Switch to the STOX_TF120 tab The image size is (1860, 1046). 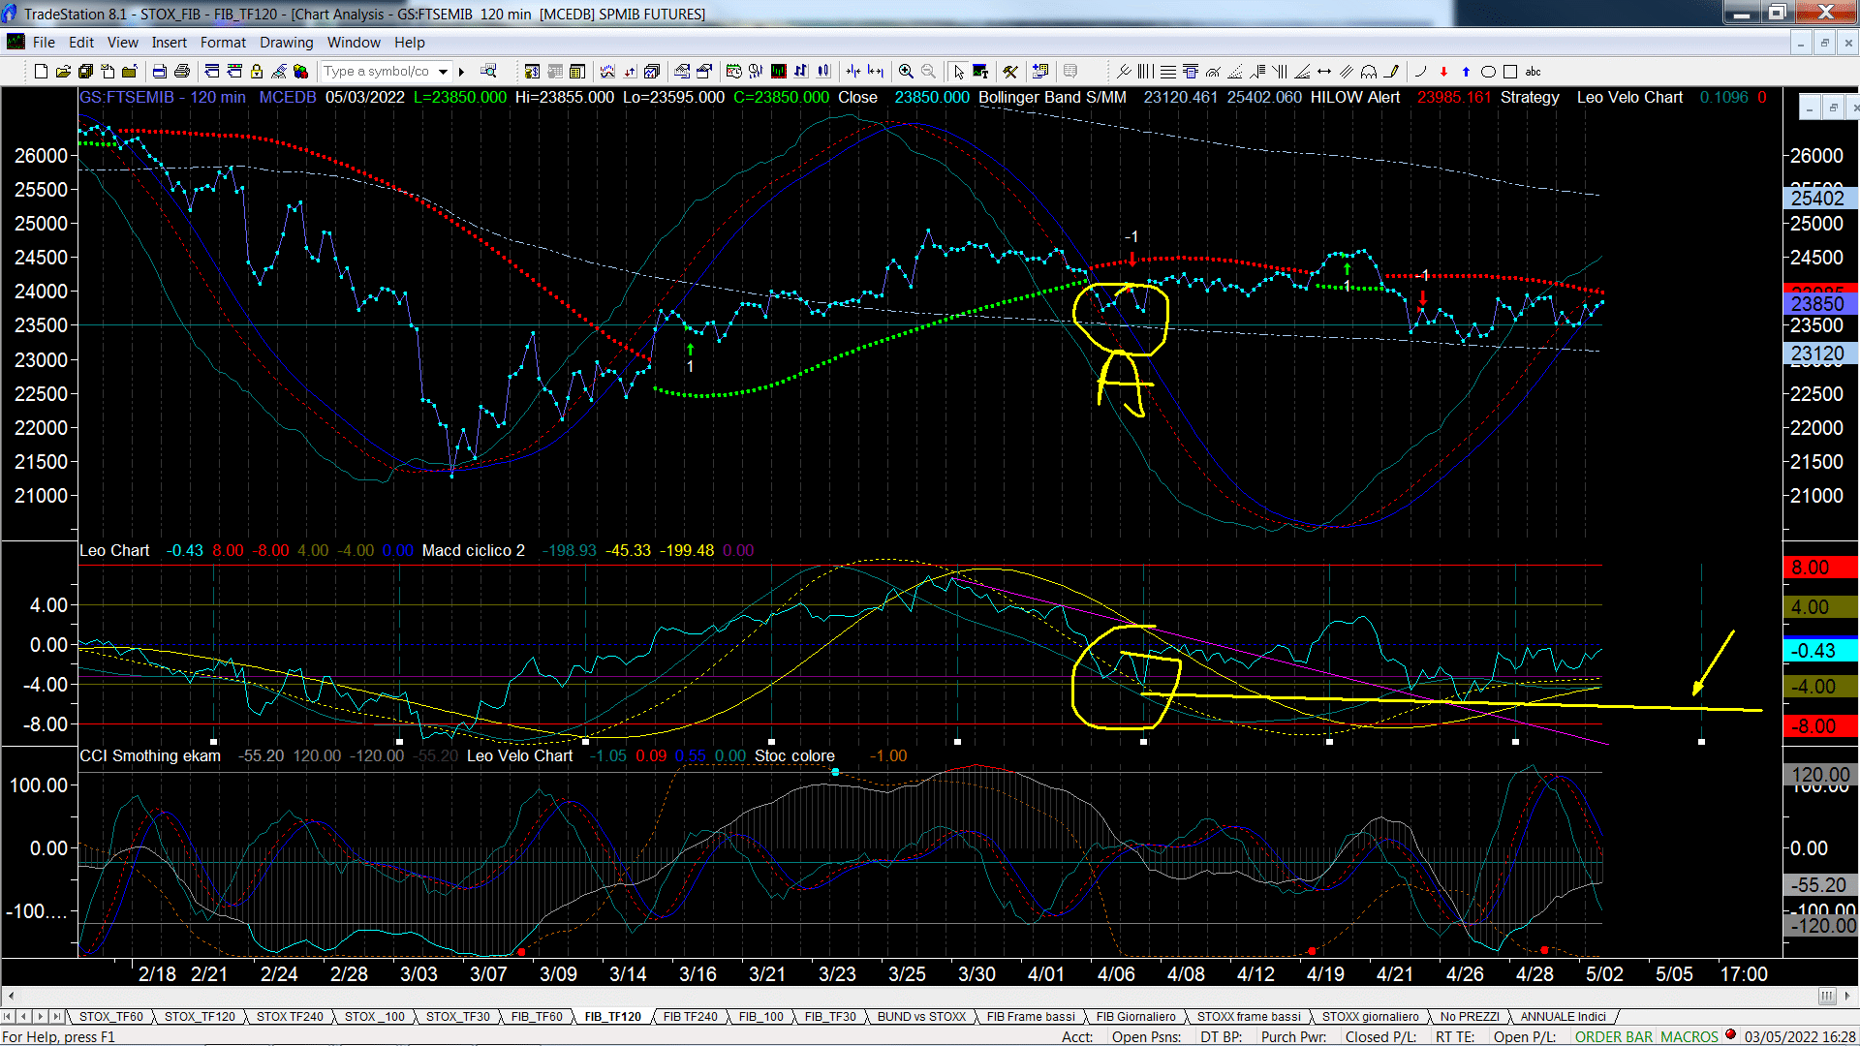coord(200,1016)
